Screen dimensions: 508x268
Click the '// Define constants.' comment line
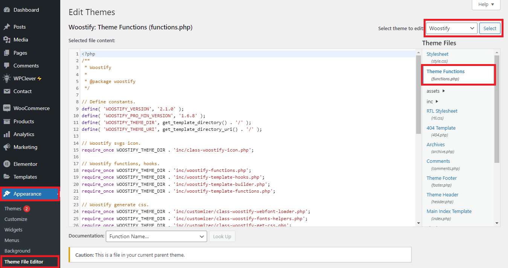(x=108, y=102)
